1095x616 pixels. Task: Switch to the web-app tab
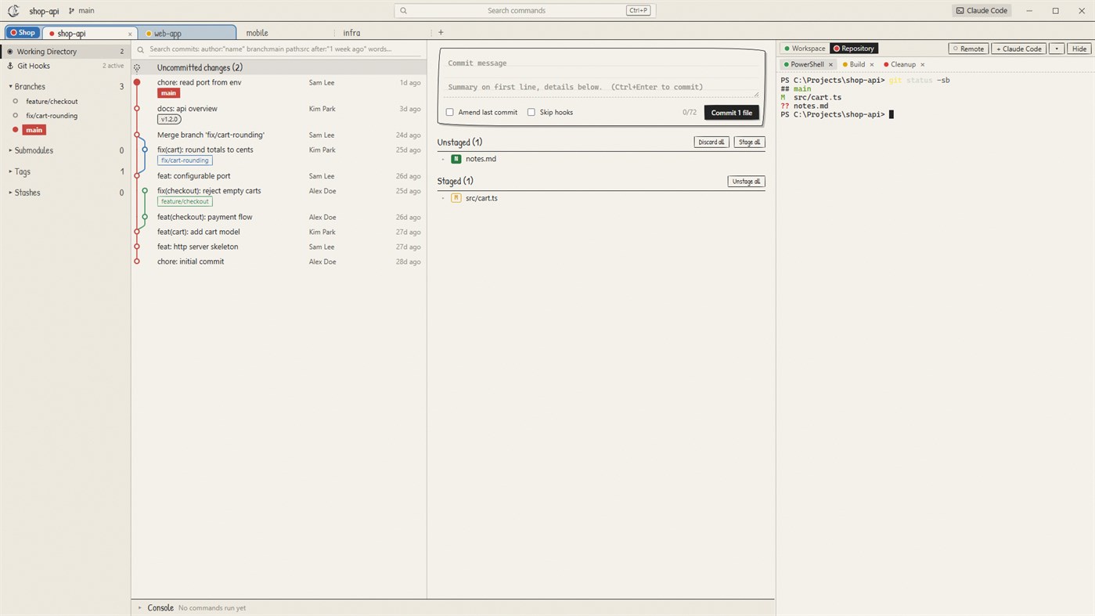(188, 33)
